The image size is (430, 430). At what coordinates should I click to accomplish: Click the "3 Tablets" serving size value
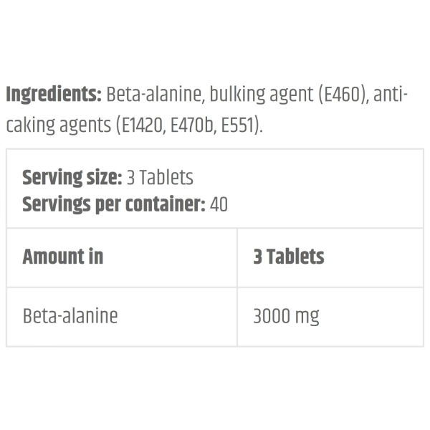(160, 177)
